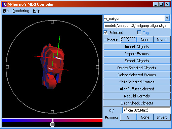
Task: Click the NPherno app icon in title bar
Action: 5,4
